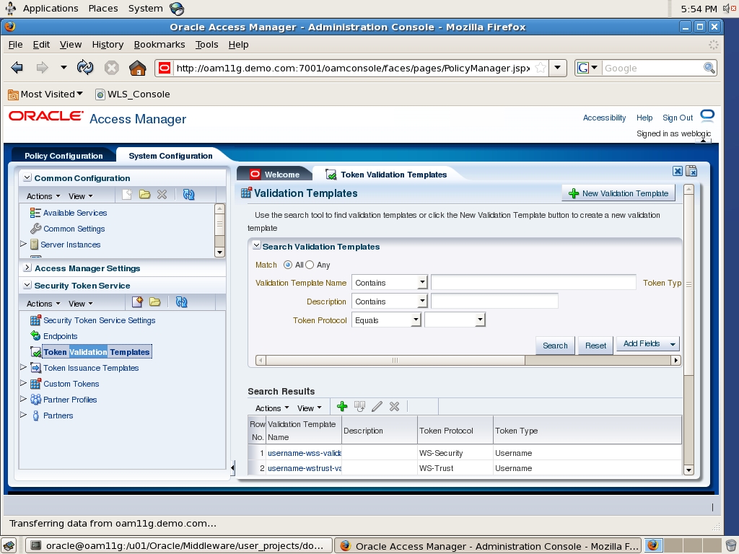The image size is (739, 554).
Task: Click pencil edit icon in Search Results toolbar
Action: pyautogui.click(x=377, y=407)
